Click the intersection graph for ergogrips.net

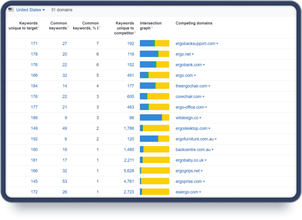coord(155,170)
